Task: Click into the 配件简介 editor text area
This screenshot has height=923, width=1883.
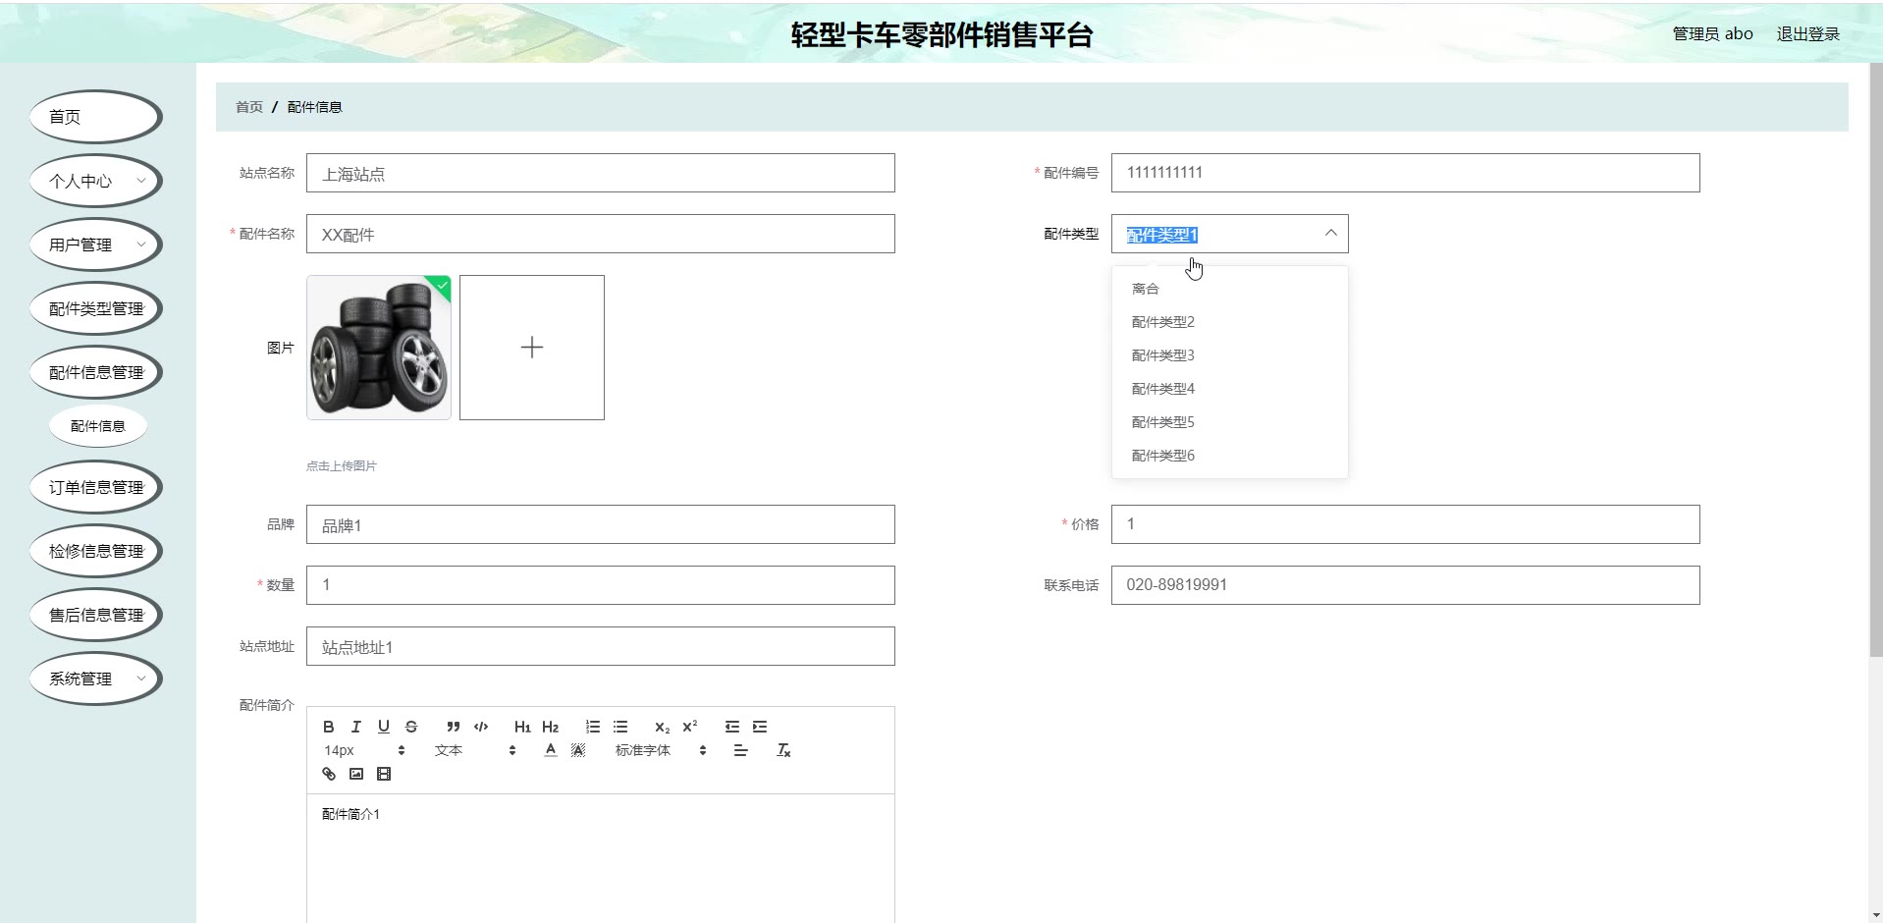Action: click(601, 859)
